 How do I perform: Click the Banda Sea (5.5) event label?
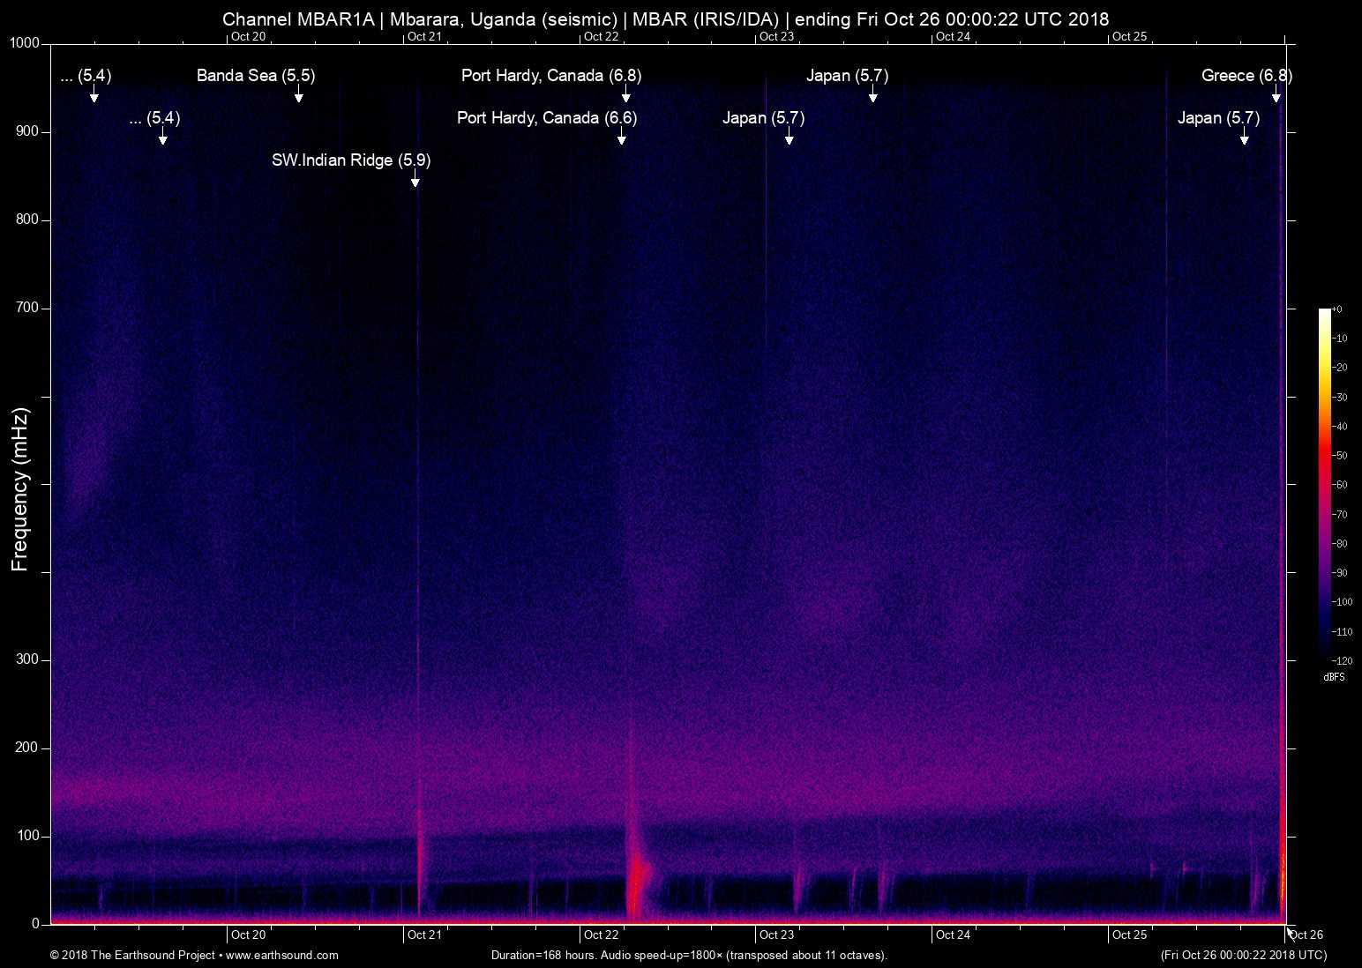[255, 76]
